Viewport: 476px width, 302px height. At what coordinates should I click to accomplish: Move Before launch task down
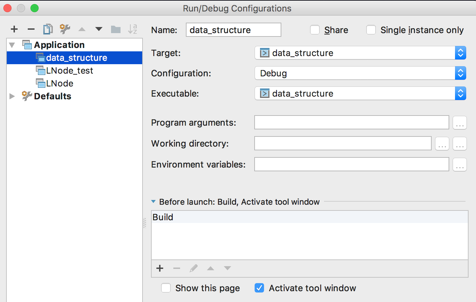(x=228, y=268)
